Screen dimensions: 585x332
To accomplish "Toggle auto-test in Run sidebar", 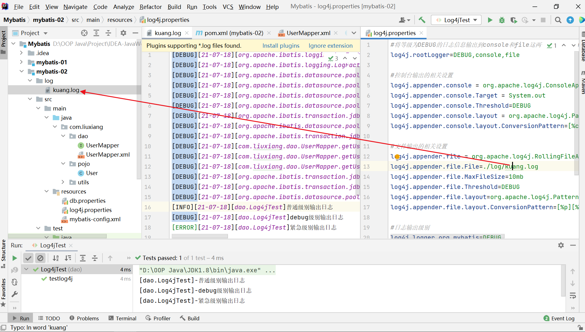I will [14, 282].
